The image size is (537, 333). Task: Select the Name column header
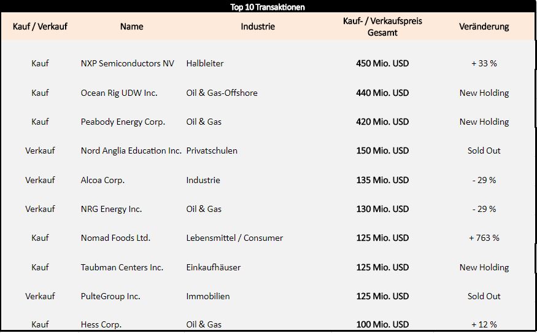132,26
